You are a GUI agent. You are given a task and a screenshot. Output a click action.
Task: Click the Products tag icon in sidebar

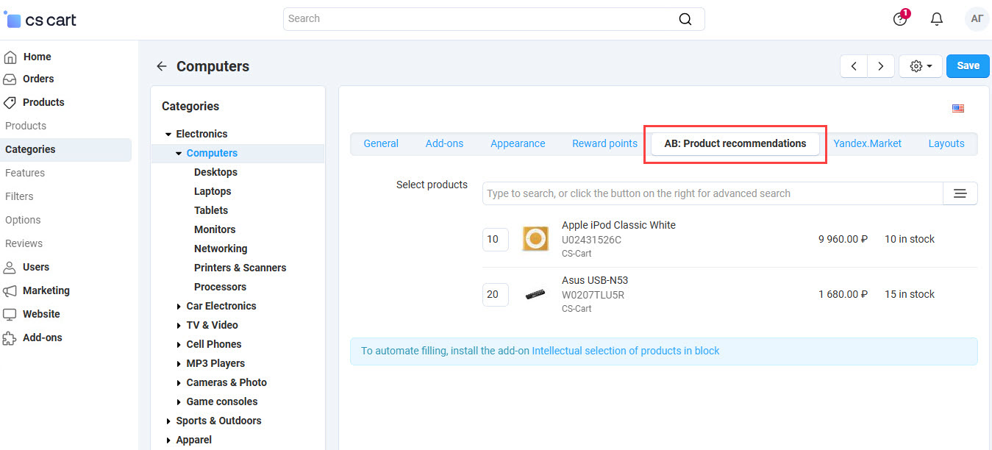pyautogui.click(x=10, y=102)
